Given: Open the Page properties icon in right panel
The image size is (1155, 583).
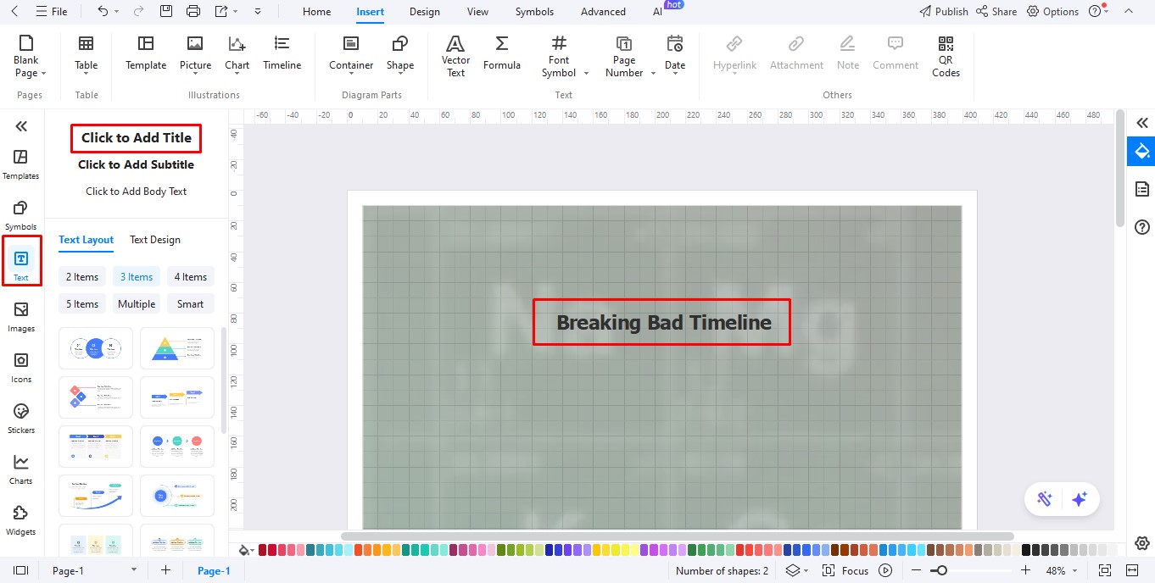Looking at the screenshot, I should click(1141, 188).
